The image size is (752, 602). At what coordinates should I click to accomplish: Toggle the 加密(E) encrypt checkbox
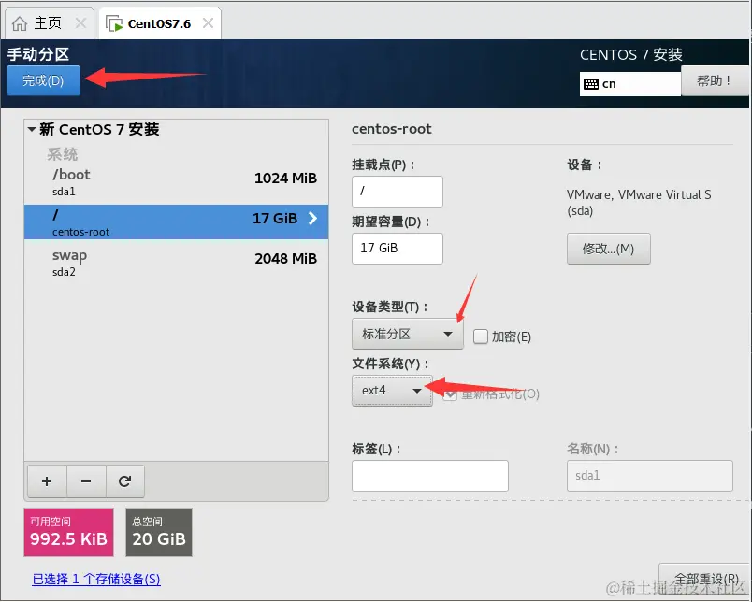(x=481, y=337)
